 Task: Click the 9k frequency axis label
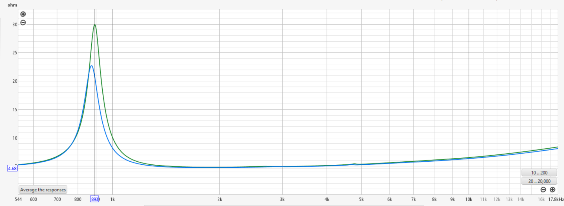tap(452, 199)
